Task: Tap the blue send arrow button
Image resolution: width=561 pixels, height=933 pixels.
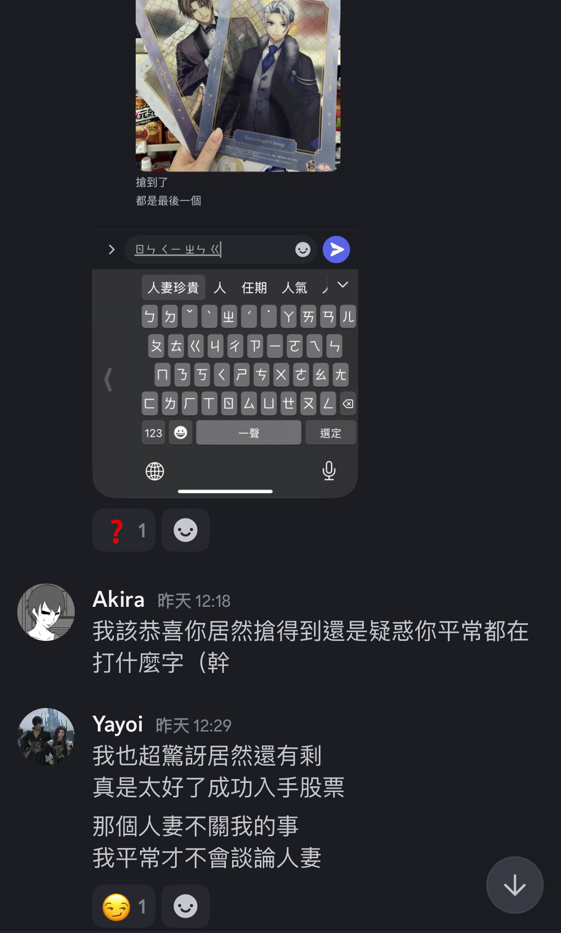Action: click(x=336, y=249)
